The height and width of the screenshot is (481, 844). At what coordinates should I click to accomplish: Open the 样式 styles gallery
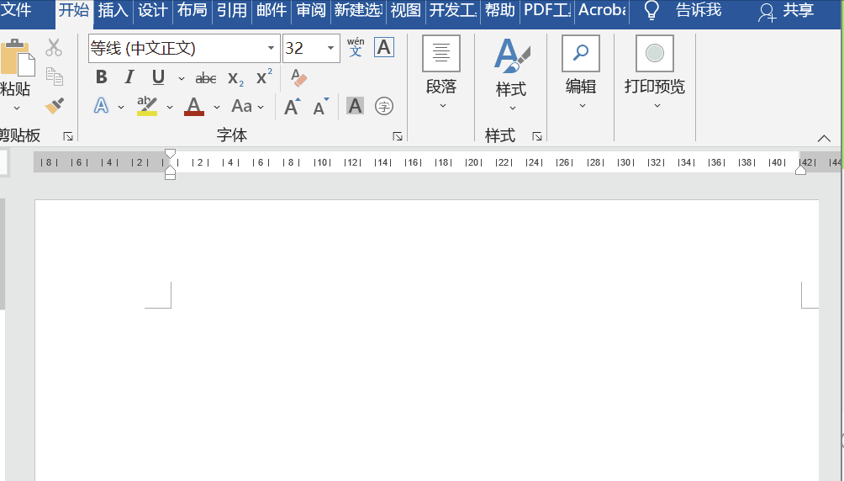click(511, 74)
